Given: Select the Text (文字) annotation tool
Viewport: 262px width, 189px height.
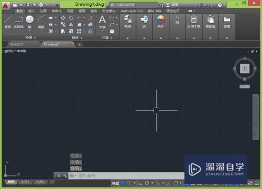Looking at the screenshot, I should point(102,22).
